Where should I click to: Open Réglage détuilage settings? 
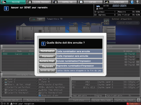pos(102,100)
